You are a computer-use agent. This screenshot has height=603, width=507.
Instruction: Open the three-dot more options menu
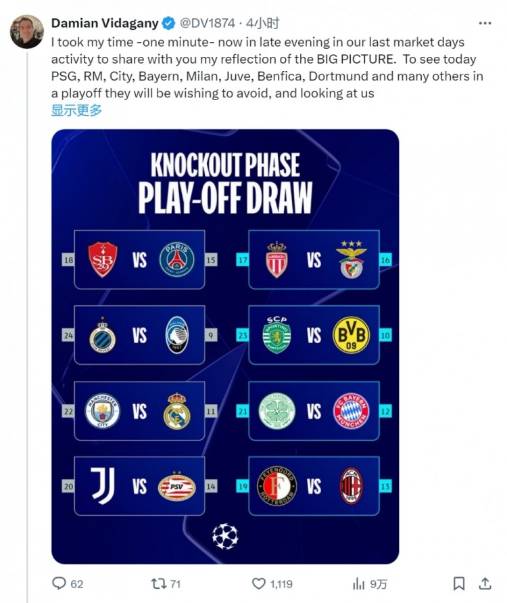click(x=485, y=23)
